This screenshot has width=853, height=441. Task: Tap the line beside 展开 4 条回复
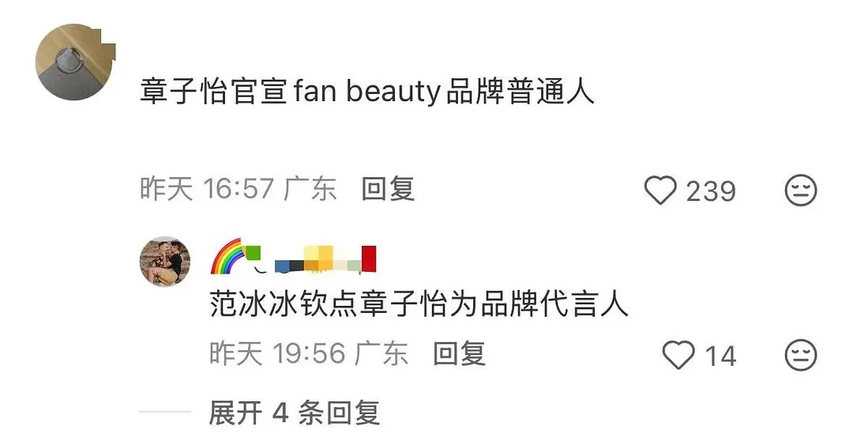coord(165,412)
